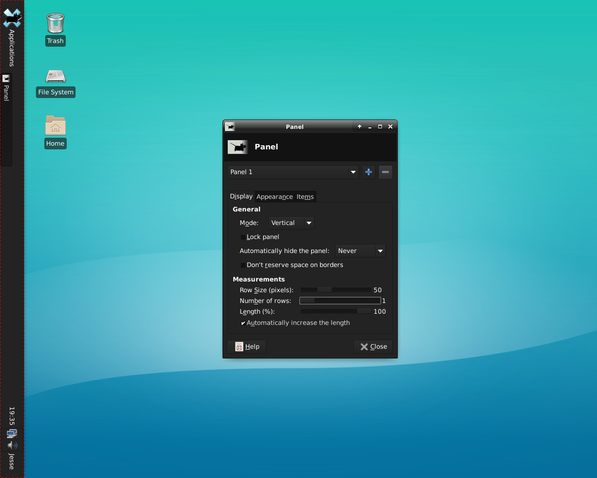Click the network connection tray icon
The image size is (597, 478).
(x=12, y=434)
